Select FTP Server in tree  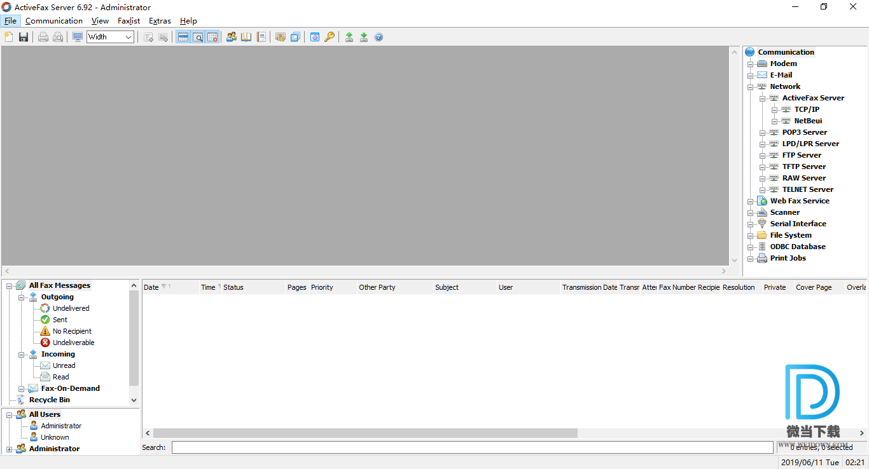(802, 155)
